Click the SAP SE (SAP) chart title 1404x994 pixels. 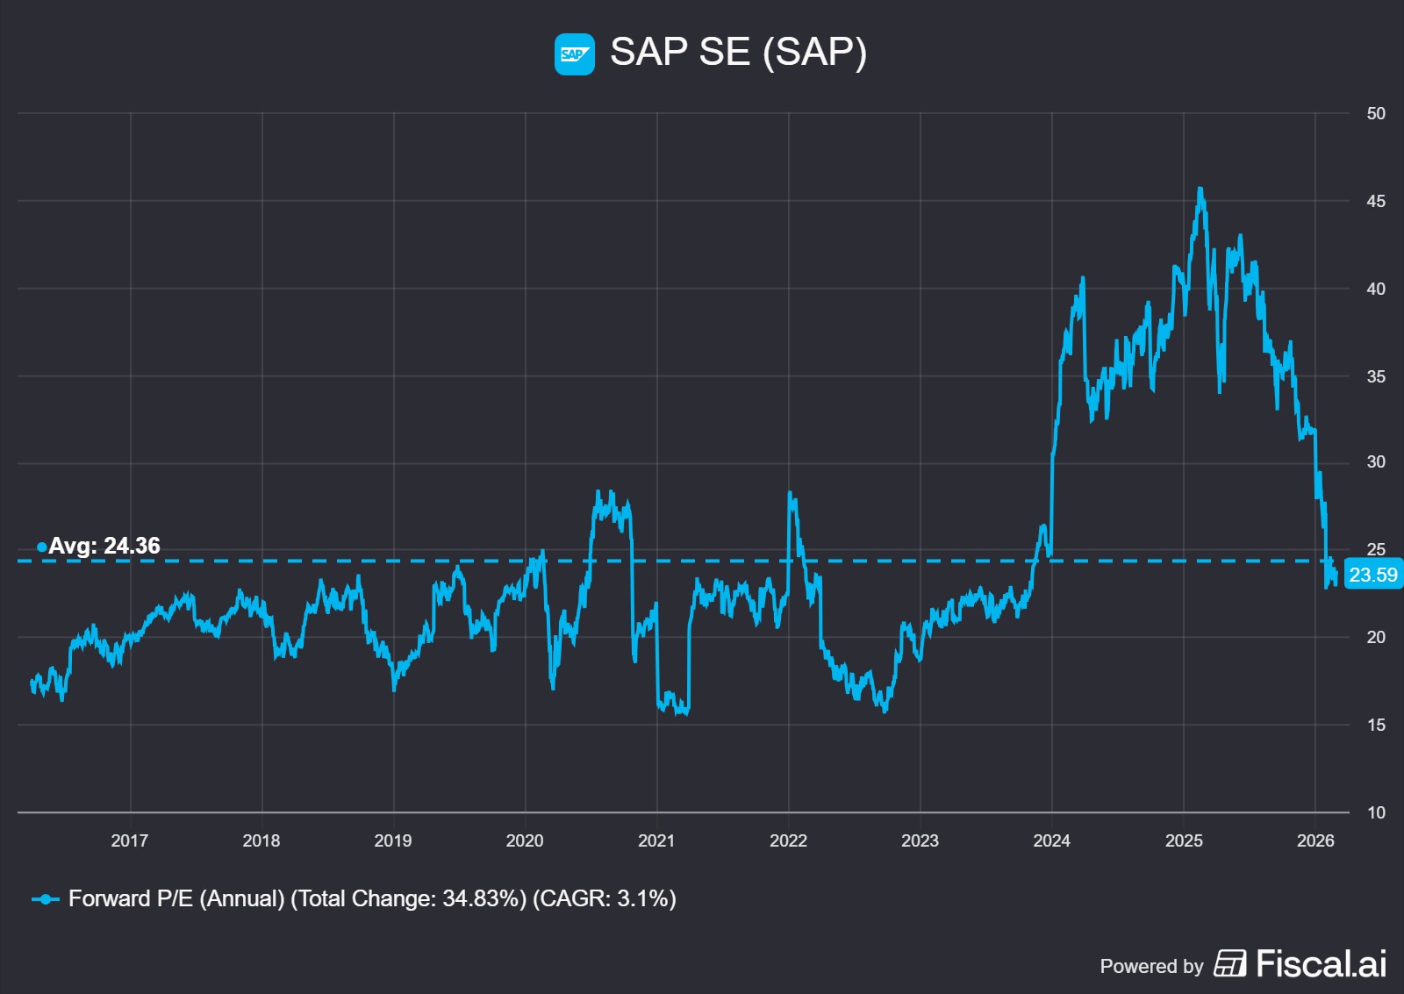pos(738,52)
